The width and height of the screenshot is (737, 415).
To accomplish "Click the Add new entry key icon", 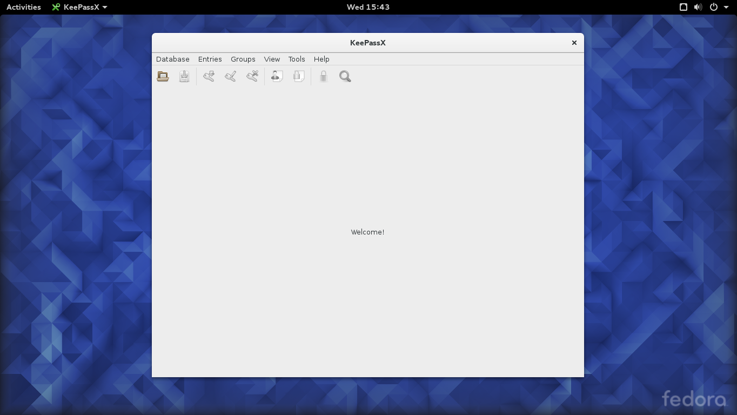I will tap(209, 76).
